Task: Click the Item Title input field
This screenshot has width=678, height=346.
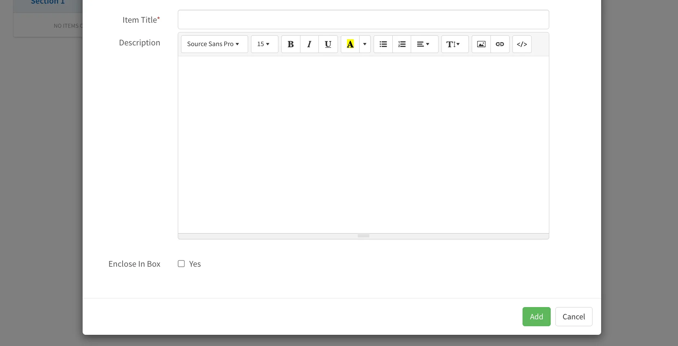Action: click(x=363, y=19)
